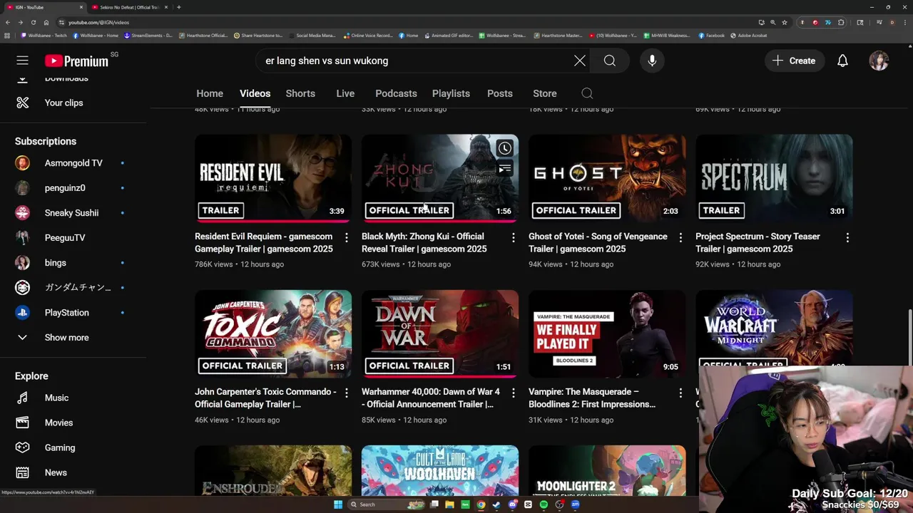This screenshot has width=913, height=513.
Task: Add Zhong Kui video to queue
Action: pyautogui.click(x=504, y=169)
